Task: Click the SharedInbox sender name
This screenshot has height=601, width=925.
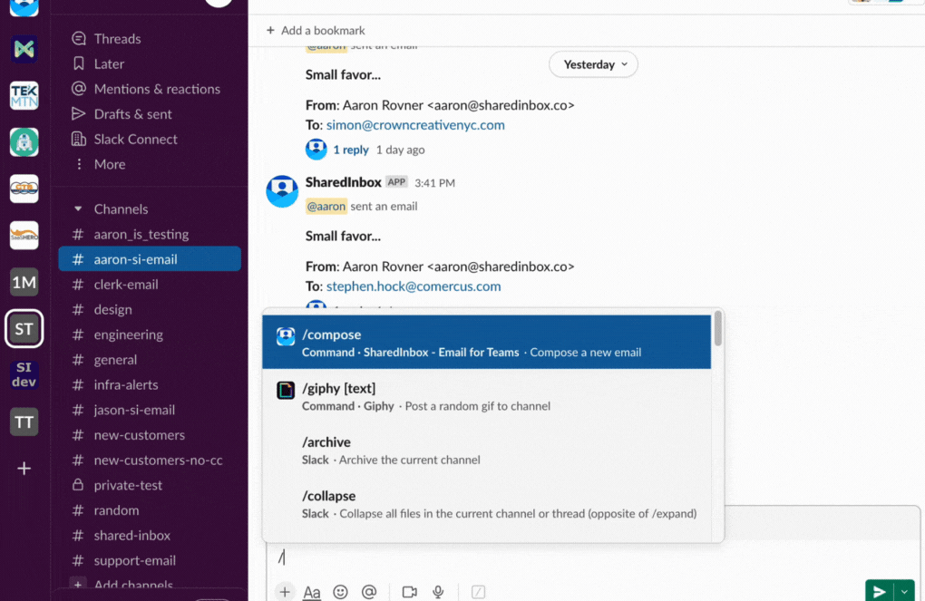Action: tap(344, 182)
